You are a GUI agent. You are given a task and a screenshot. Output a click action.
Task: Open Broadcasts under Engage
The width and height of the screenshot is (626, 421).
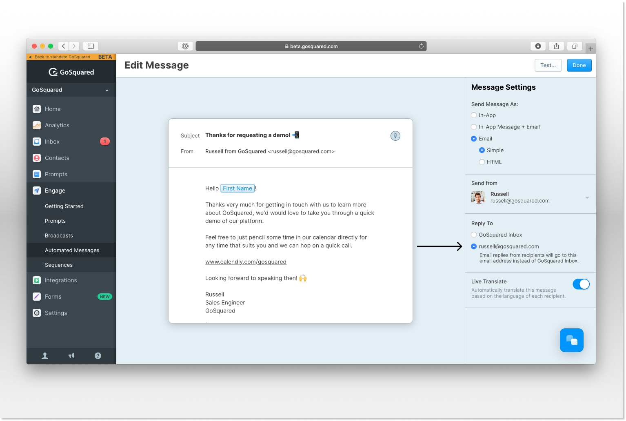click(59, 236)
